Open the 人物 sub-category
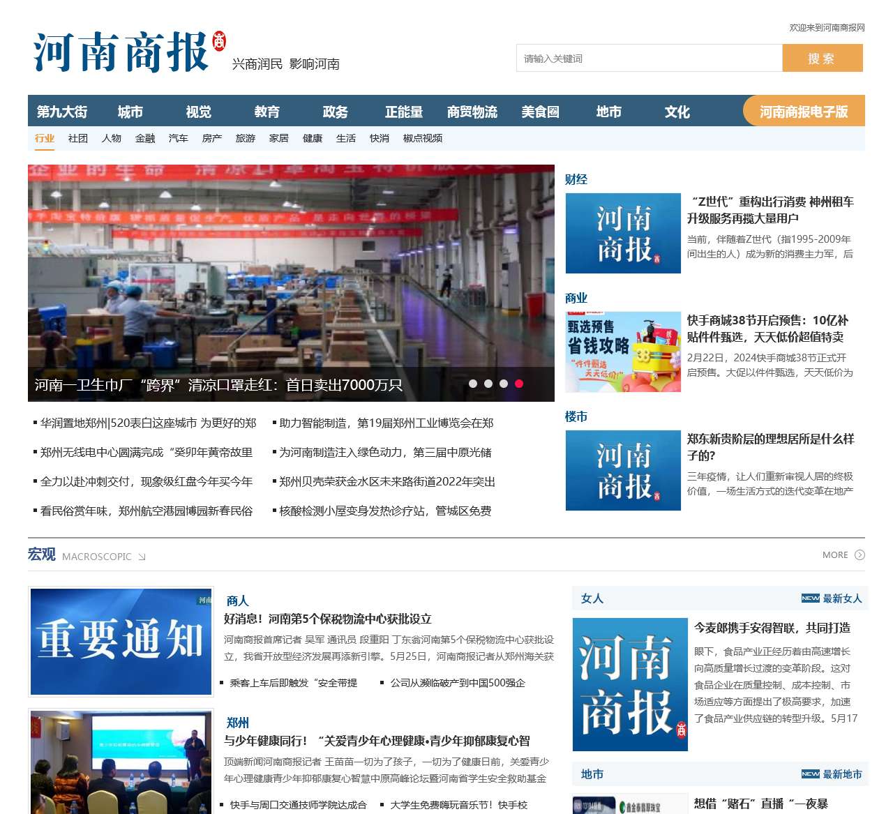 pos(112,138)
